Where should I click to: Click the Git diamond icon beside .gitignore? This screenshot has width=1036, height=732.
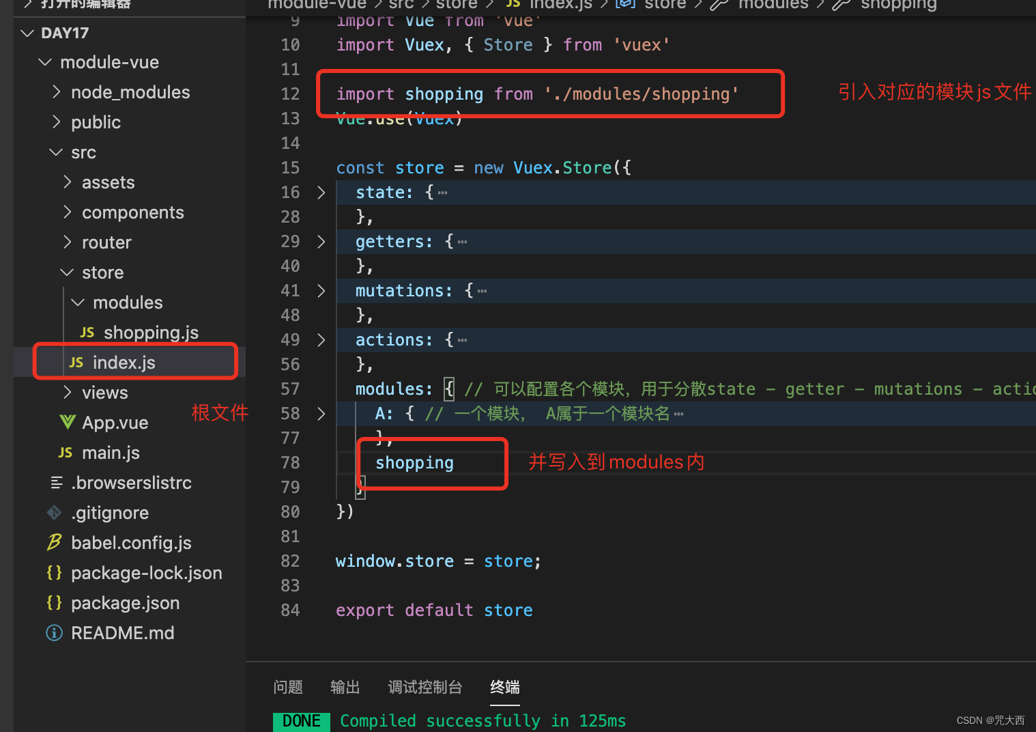[54, 512]
